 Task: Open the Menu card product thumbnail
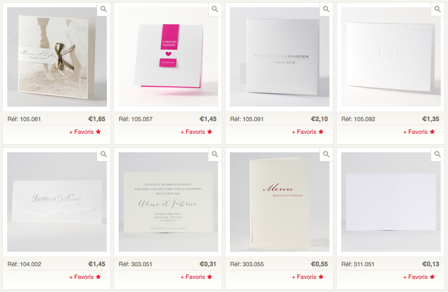(279, 202)
